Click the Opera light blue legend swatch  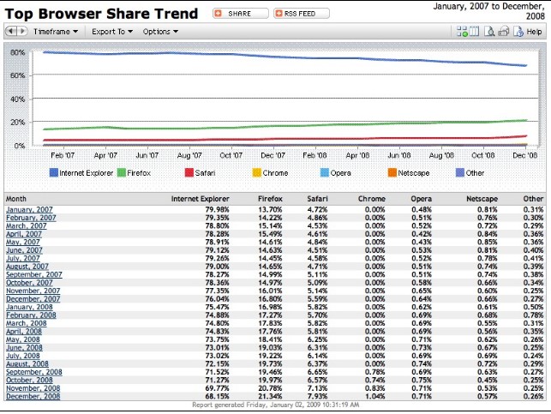[x=325, y=172]
